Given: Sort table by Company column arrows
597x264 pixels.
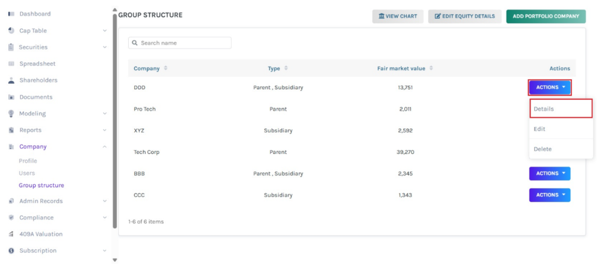Looking at the screenshot, I should tap(166, 68).
